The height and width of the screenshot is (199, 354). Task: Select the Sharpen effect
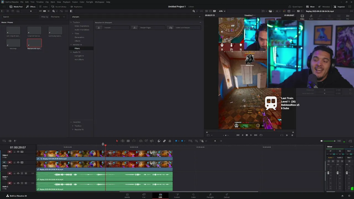click(112, 28)
